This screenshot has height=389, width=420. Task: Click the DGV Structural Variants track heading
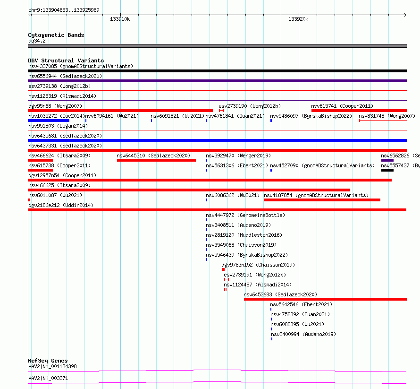point(66,61)
